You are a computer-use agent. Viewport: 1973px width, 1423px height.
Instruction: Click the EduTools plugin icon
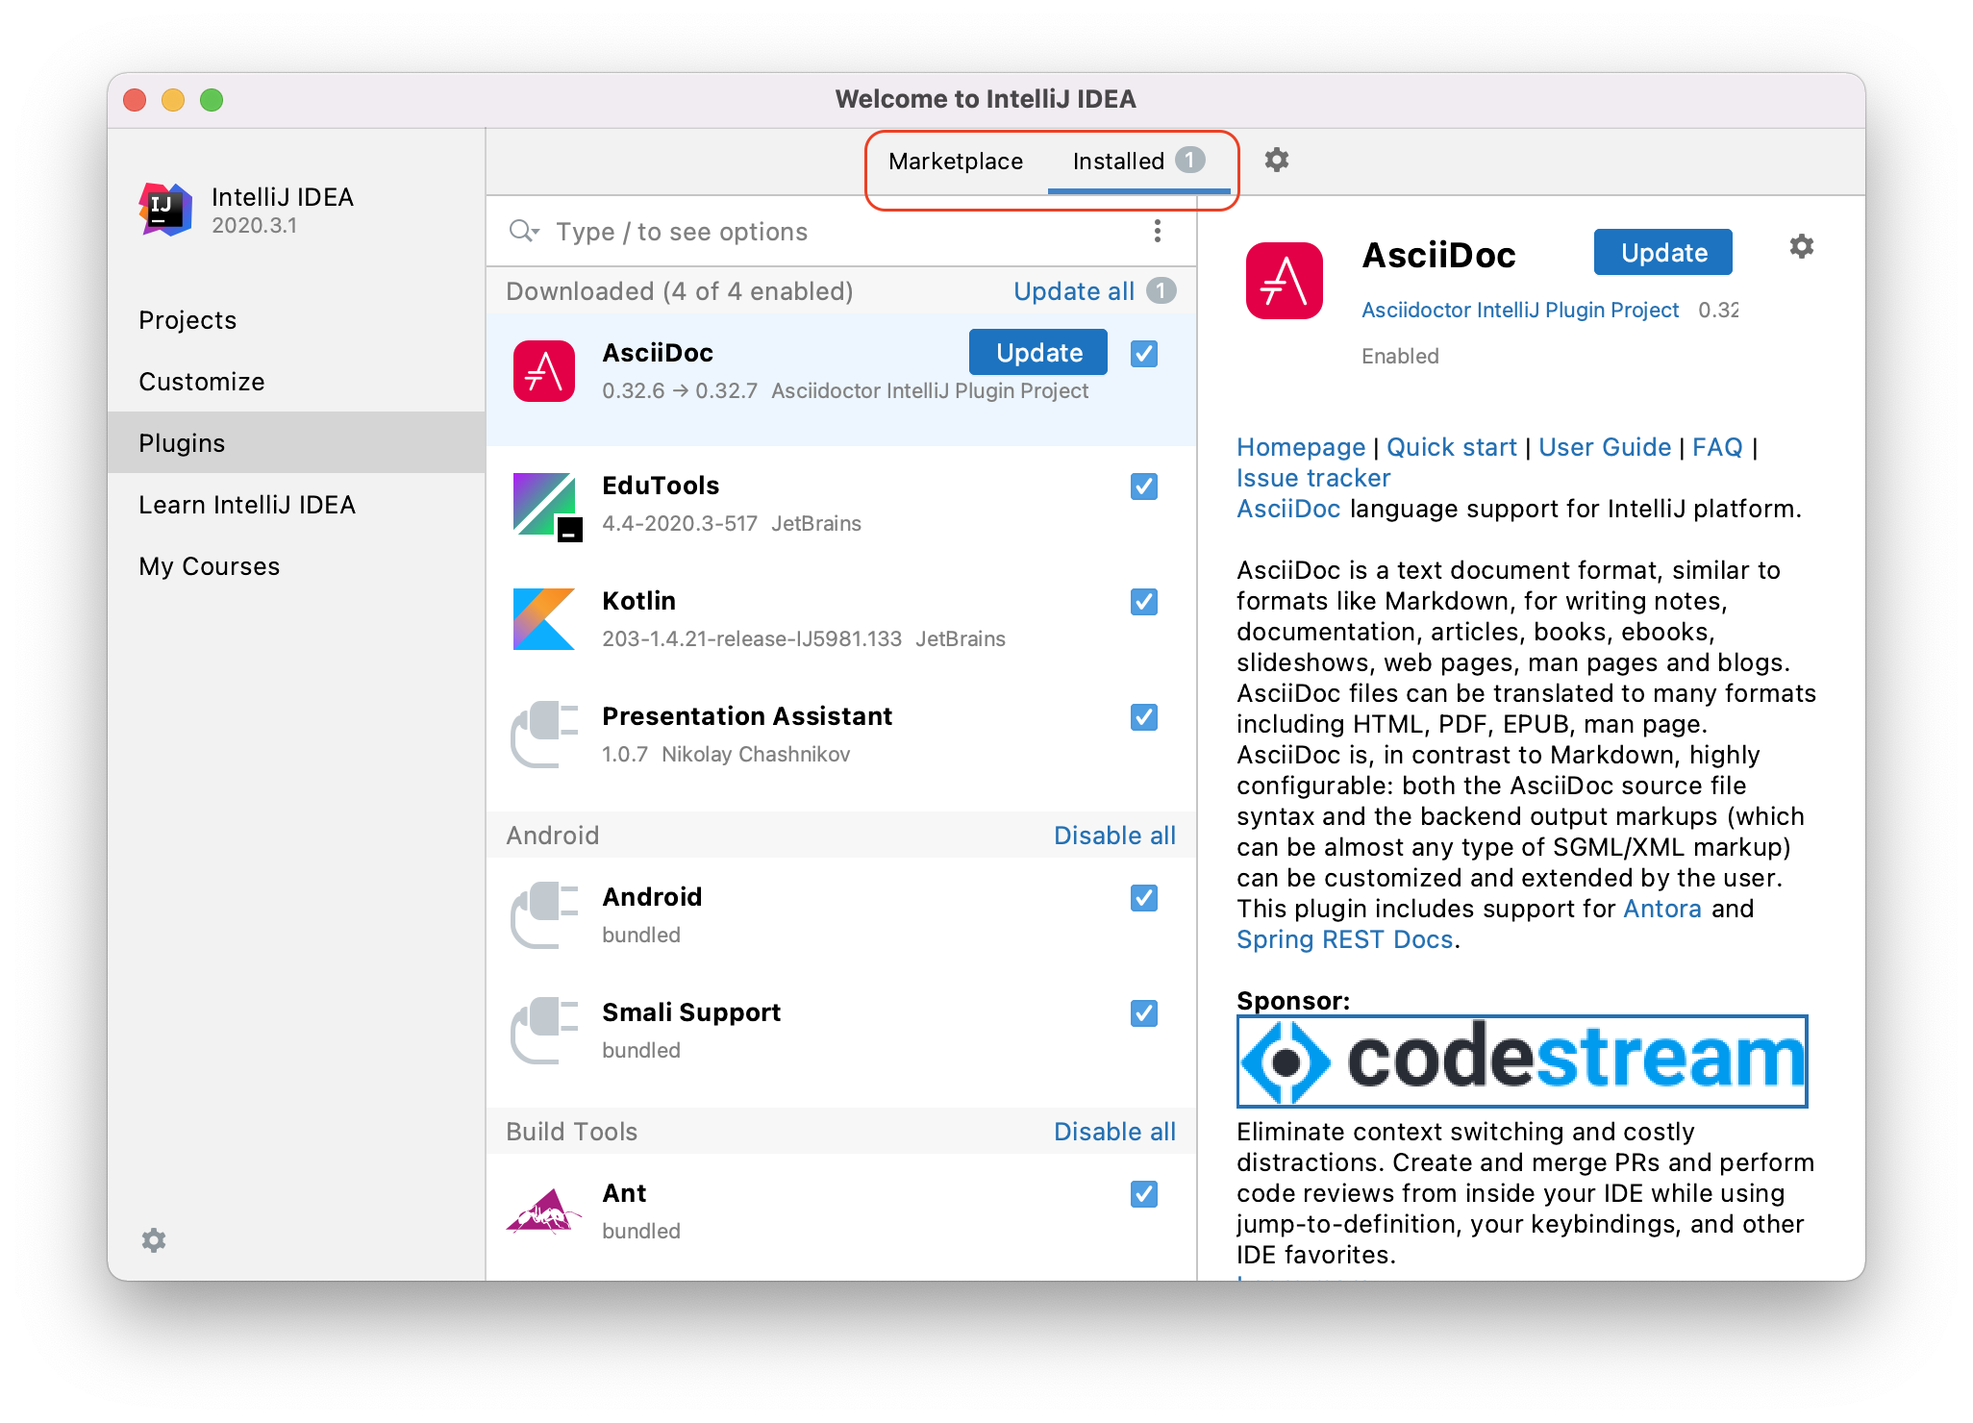tap(546, 506)
